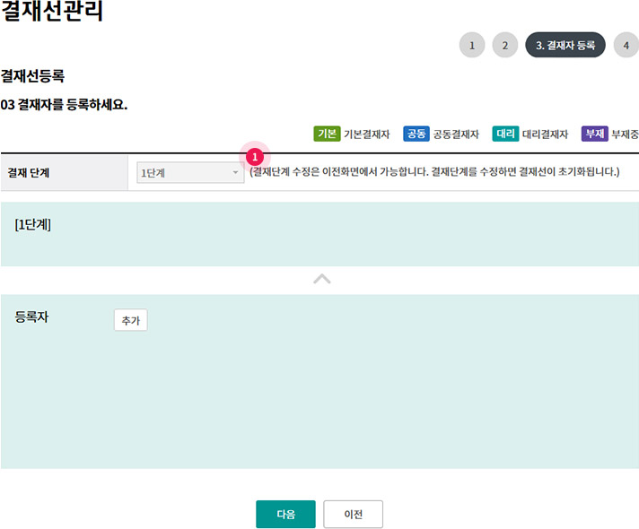Viewport: 639px width, 529px height.
Task: Click the step 1 circle indicator
Action: pos(471,45)
